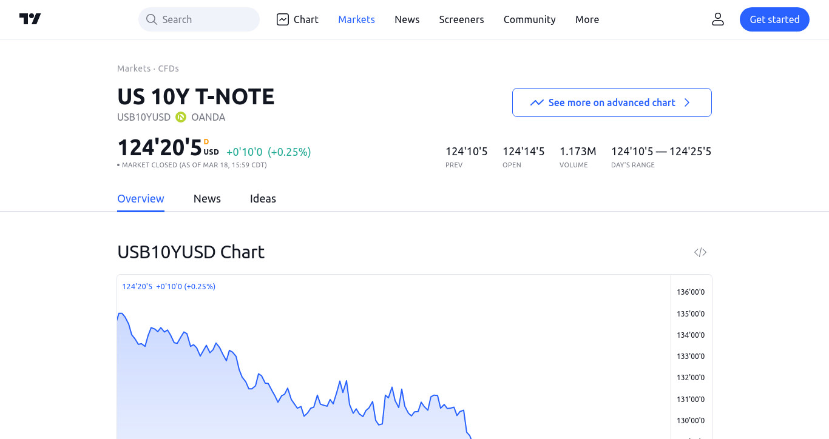Click the 133'00'0 price axis label

pos(691,356)
